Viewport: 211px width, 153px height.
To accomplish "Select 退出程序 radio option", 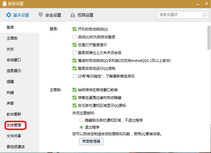I will (x=81, y=127).
